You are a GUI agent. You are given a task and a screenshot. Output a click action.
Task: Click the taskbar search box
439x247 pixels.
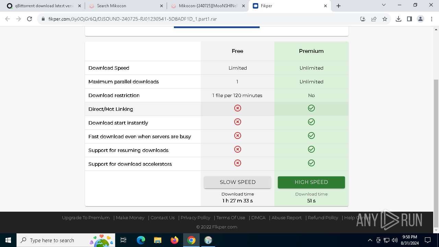click(x=66, y=240)
